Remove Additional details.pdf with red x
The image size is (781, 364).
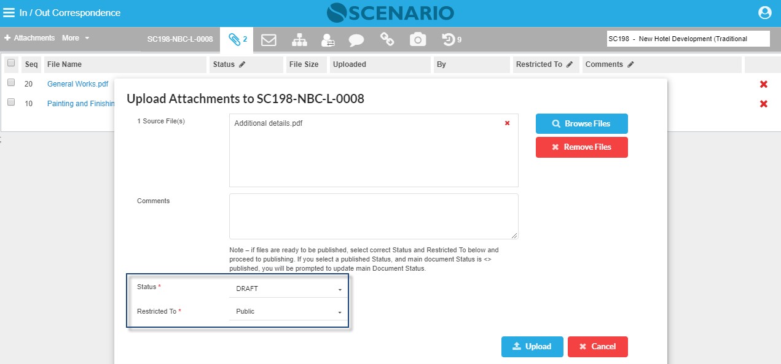point(507,123)
